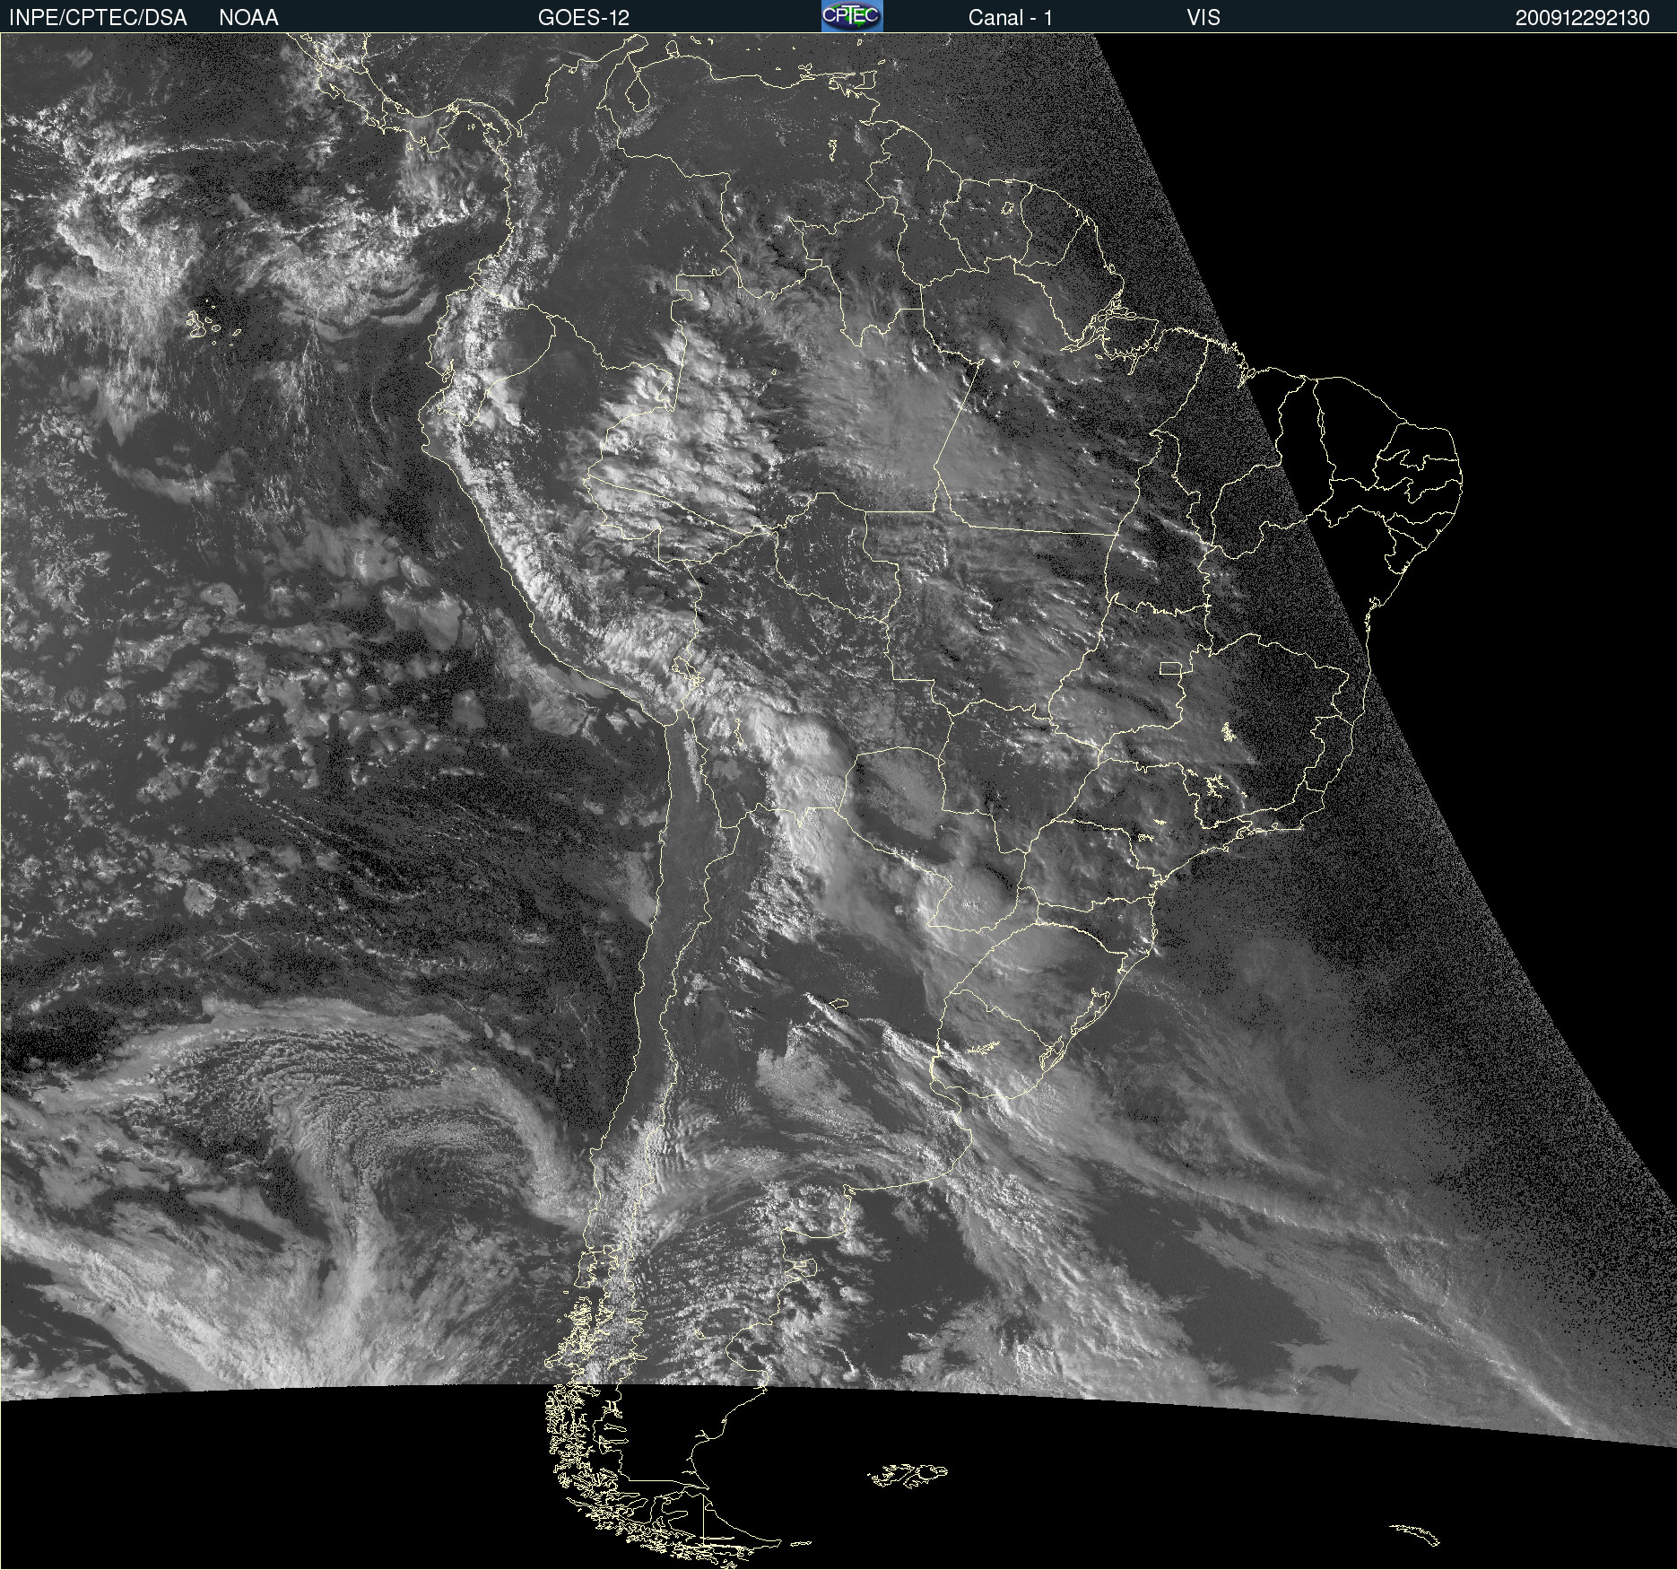This screenshot has width=1677, height=1570.
Task: Click the '200912292130' timestamp
Action: [1582, 18]
